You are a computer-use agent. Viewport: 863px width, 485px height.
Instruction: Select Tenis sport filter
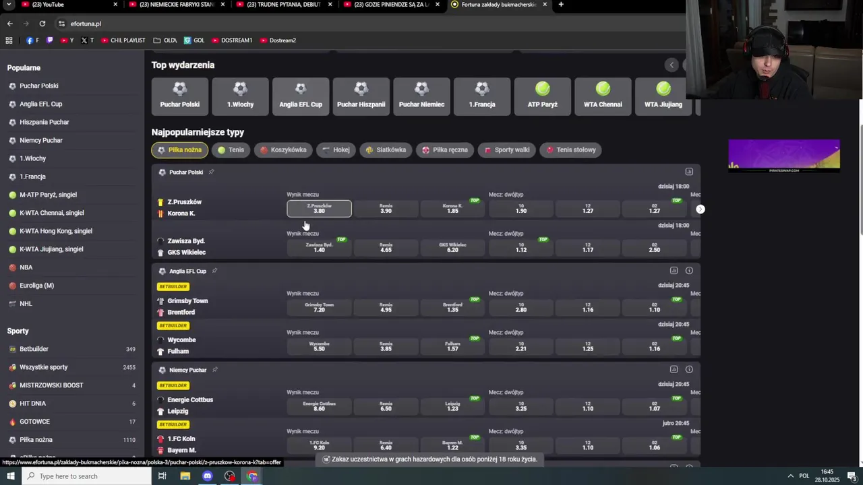point(231,150)
